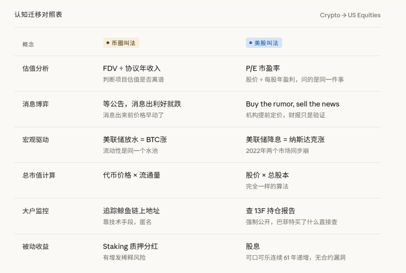Click the 总市值计算 row label
The width and height of the screenshot is (406, 273).
39,175
